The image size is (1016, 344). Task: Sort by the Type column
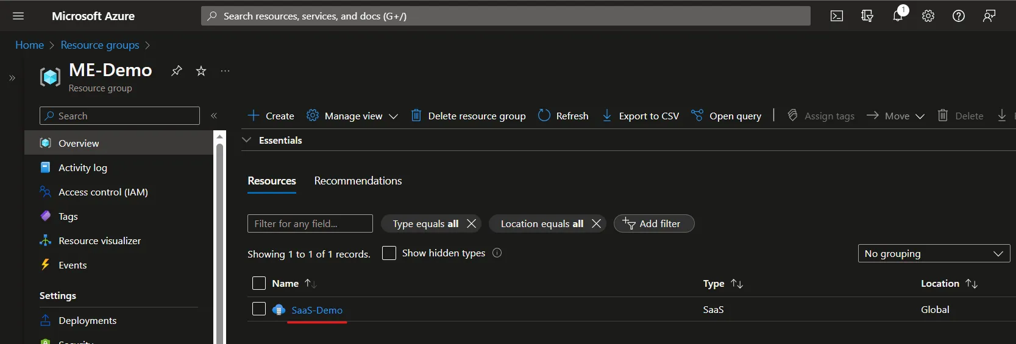tap(723, 284)
